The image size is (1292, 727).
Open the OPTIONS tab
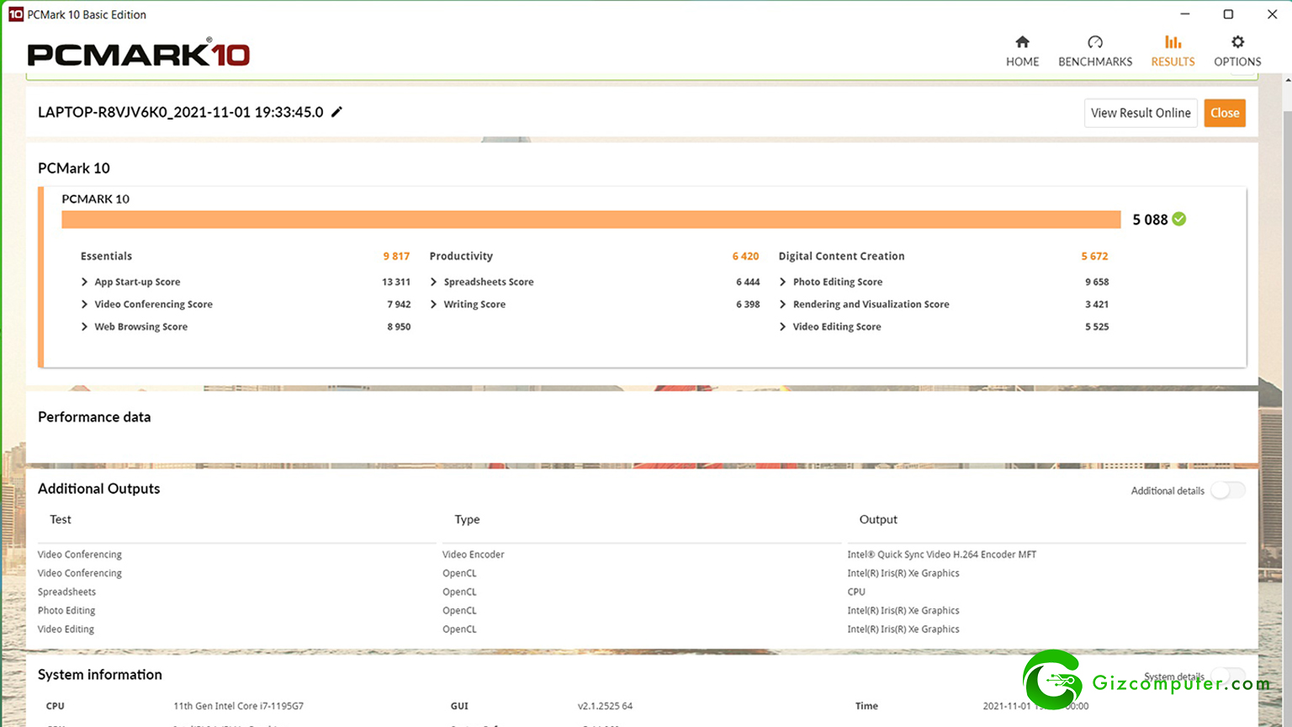click(1237, 51)
